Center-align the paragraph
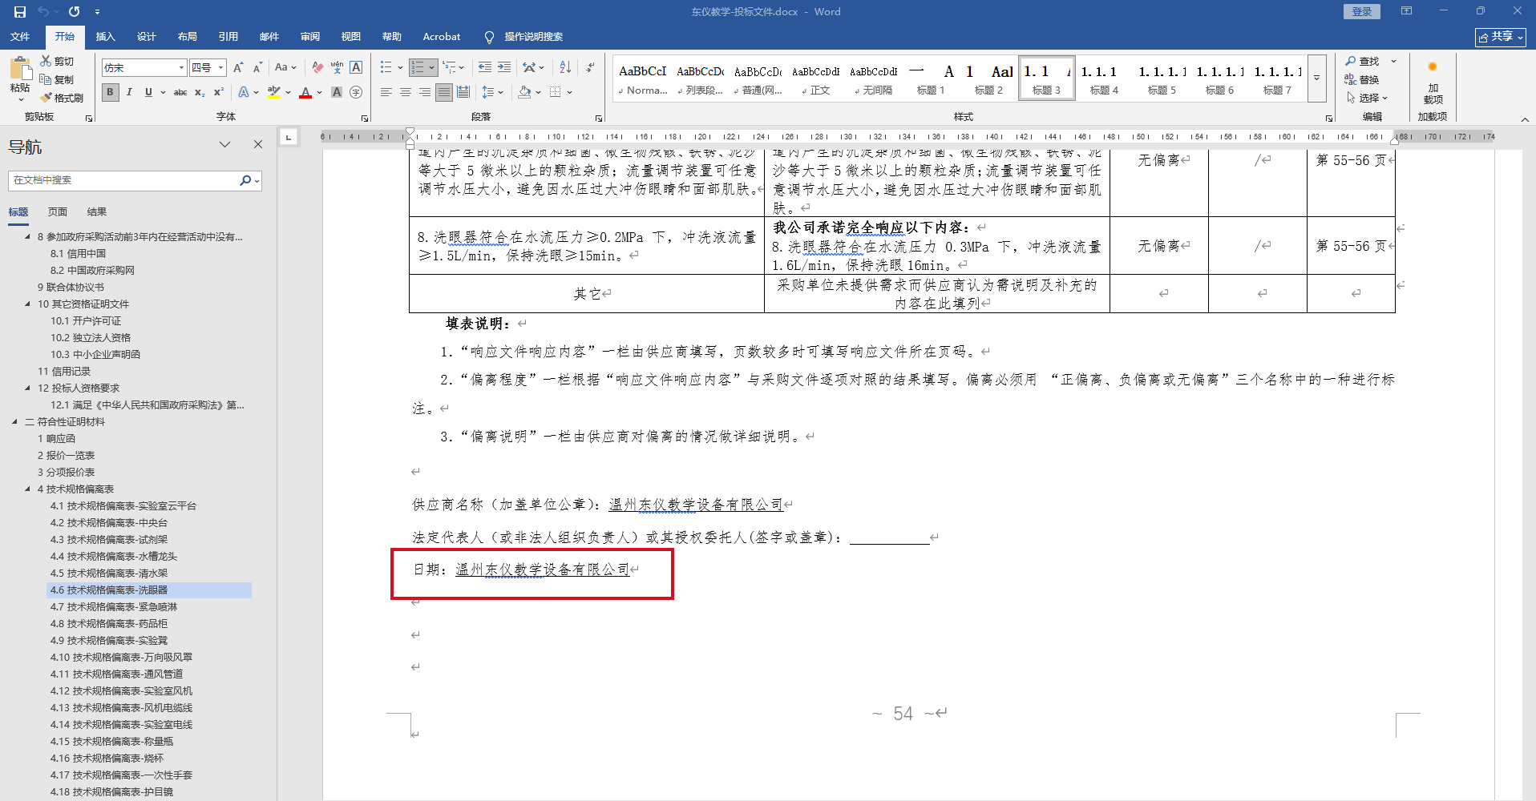The height and width of the screenshot is (801, 1536). [x=406, y=92]
